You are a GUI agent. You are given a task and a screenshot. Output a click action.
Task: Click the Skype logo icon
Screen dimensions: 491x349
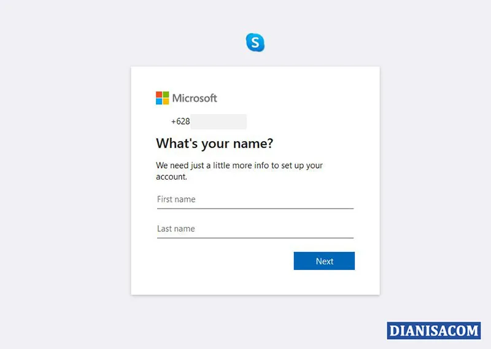point(255,42)
